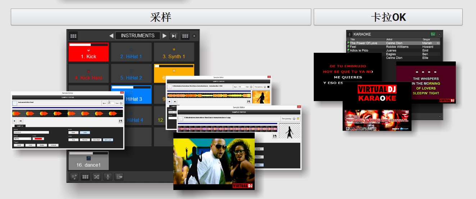
Task: Select Sync-Lock loop option in Kick Hard editor
Action: (x=108, y=140)
